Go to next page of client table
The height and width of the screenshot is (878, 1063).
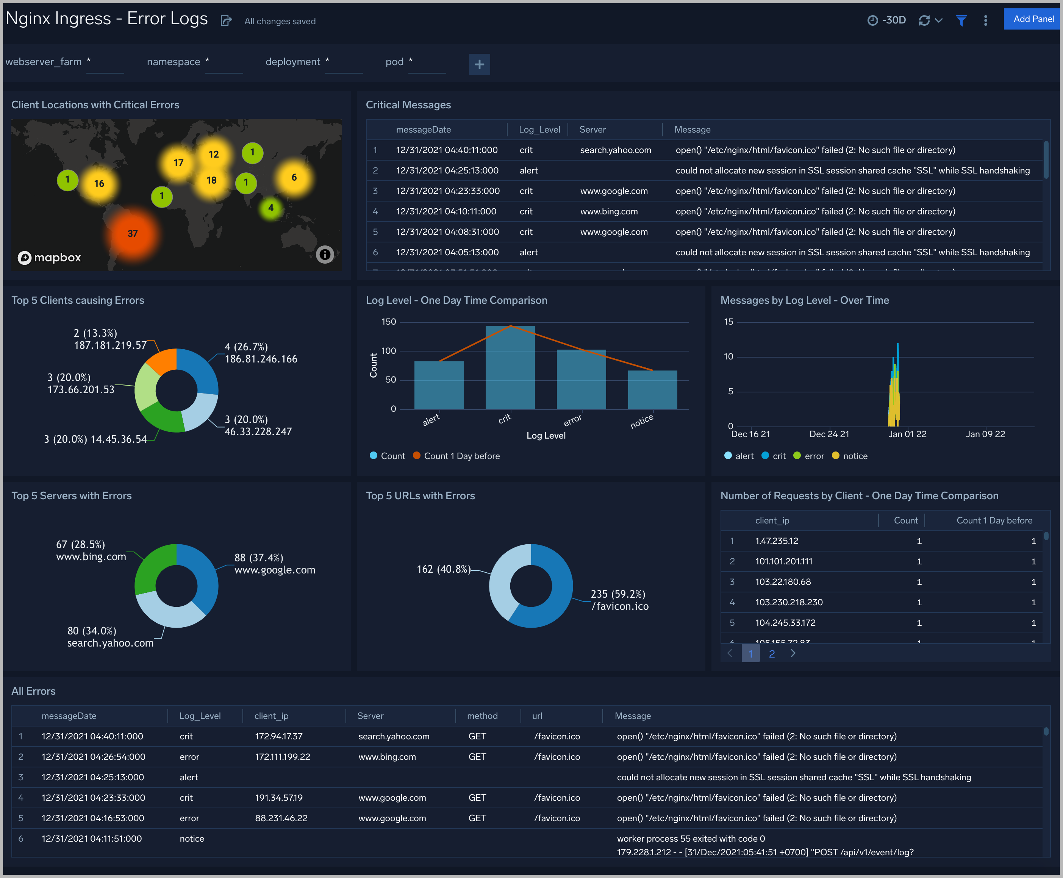793,653
